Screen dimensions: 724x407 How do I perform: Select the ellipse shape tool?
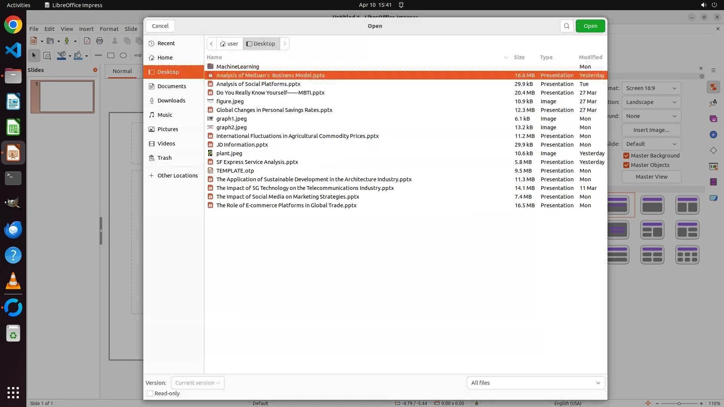click(x=123, y=55)
